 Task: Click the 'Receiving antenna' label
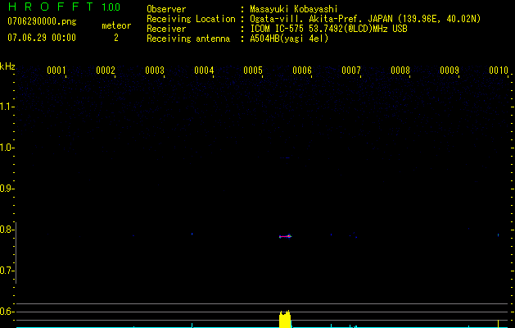click(188, 39)
